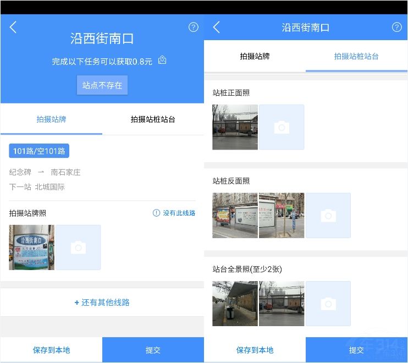
Task: Open help question mark on left screen
Action: click(193, 28)
